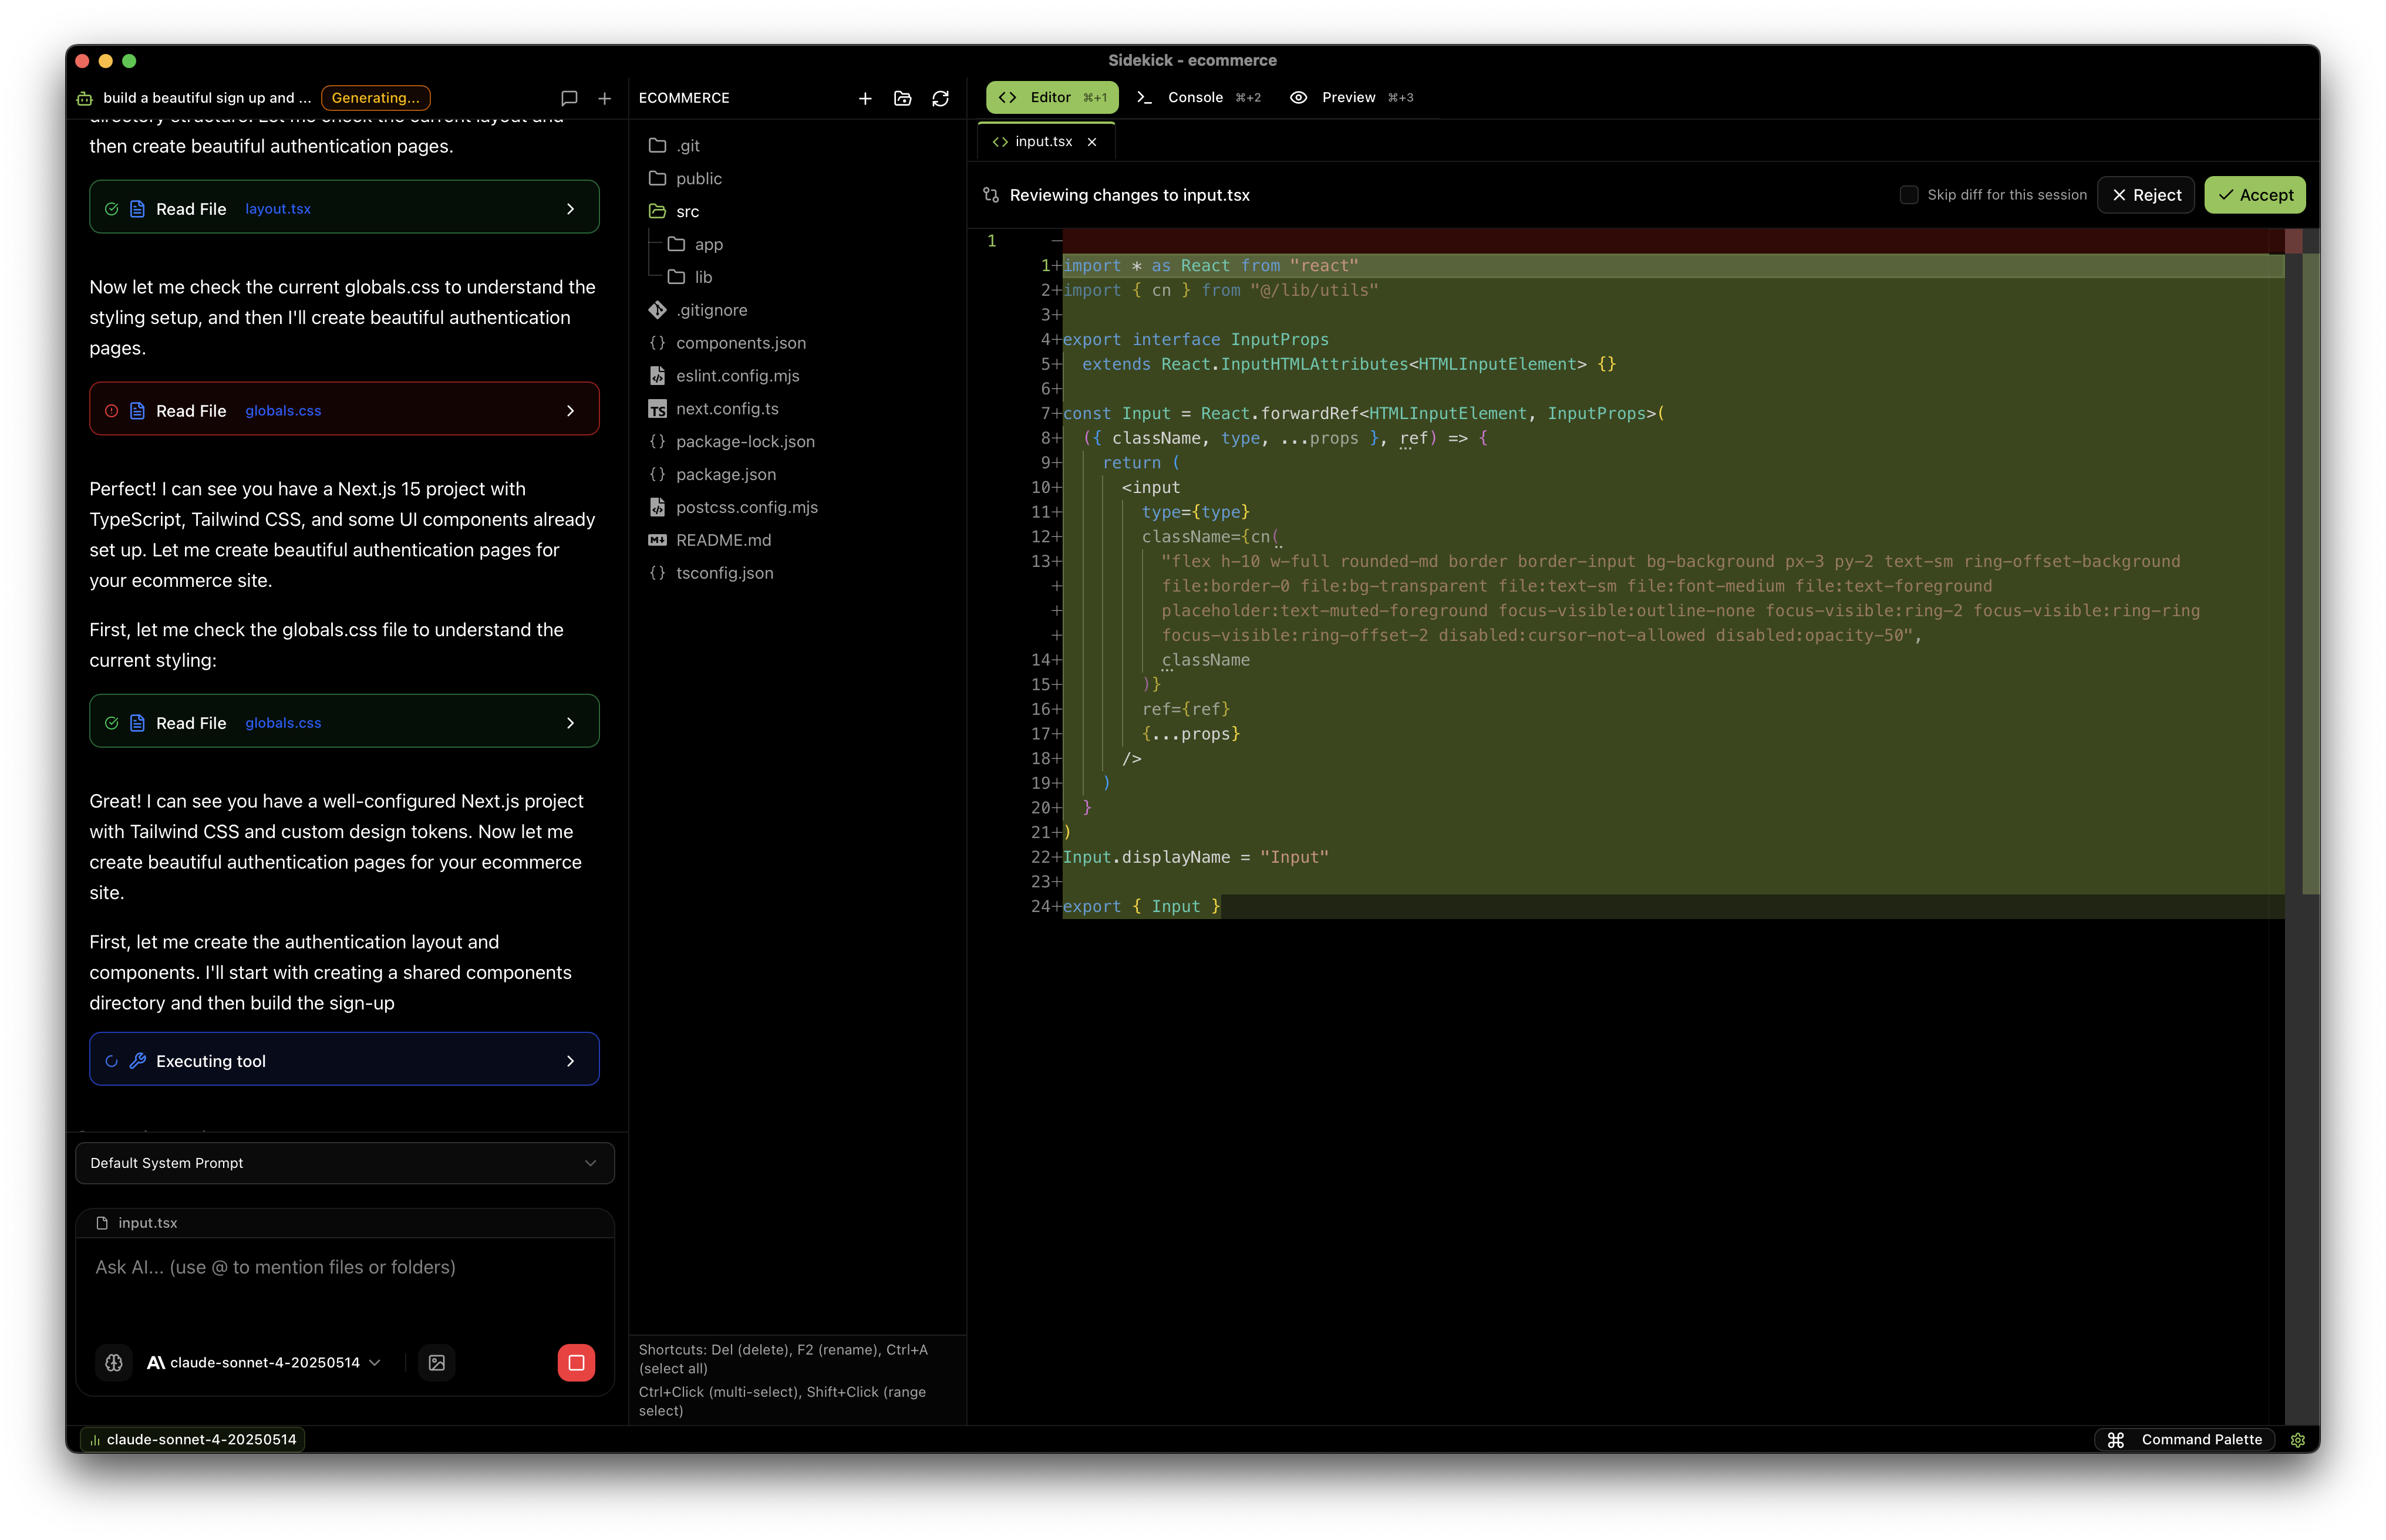Click the postcss.config.mjs file icon
Viewport: 2386px width, 1540px height.
tap(658, 507)
